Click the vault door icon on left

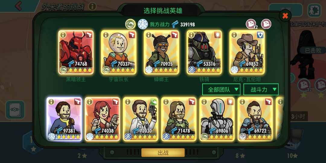click(15, 110)
